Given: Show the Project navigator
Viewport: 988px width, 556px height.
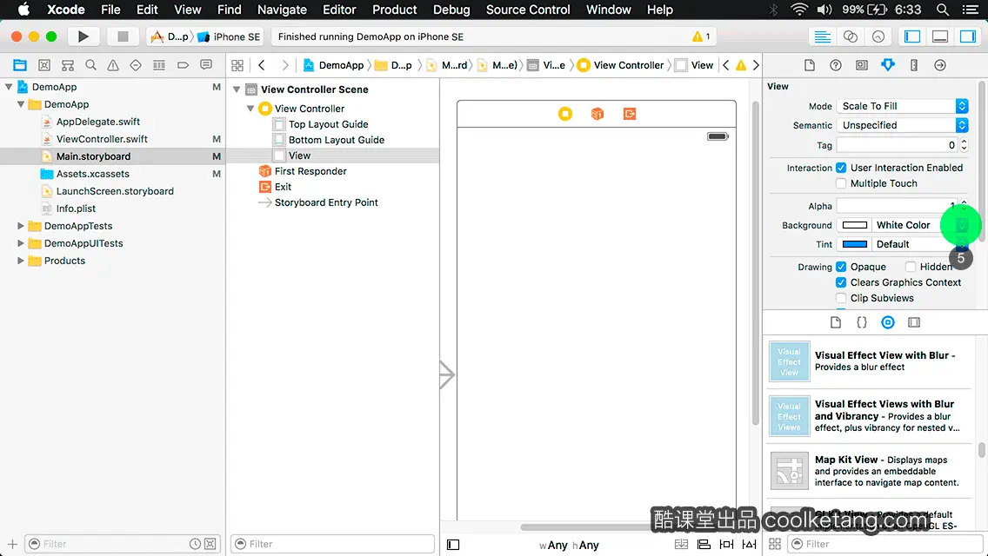Looking at the screenshot, I should click(20, 65).
